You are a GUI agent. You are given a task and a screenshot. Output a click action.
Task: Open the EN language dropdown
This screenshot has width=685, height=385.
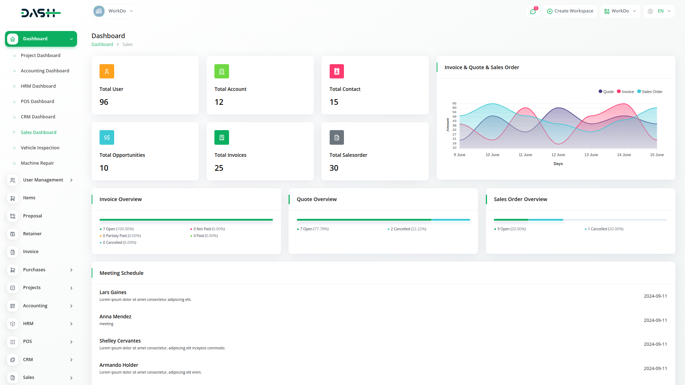click(x=659, y=11)
